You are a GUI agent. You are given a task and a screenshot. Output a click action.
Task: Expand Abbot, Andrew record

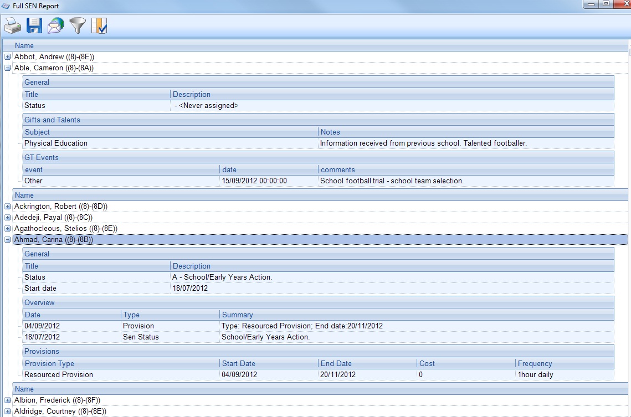pos(8,56)
